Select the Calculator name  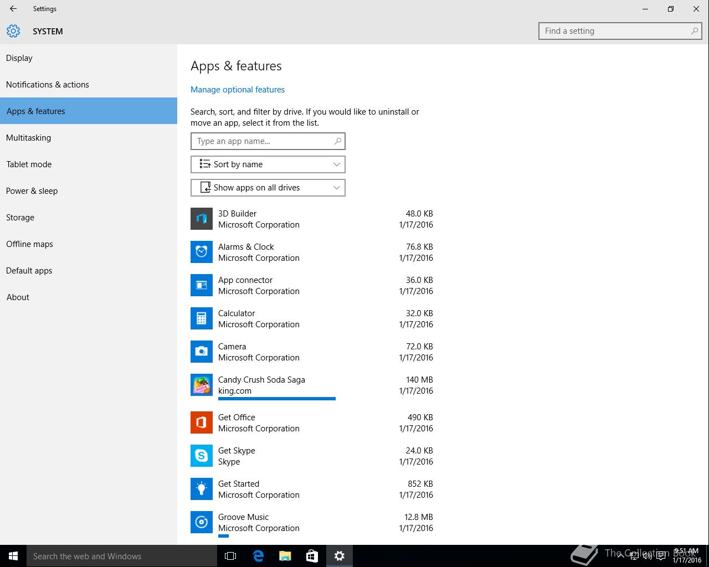[x=237, y=313]
